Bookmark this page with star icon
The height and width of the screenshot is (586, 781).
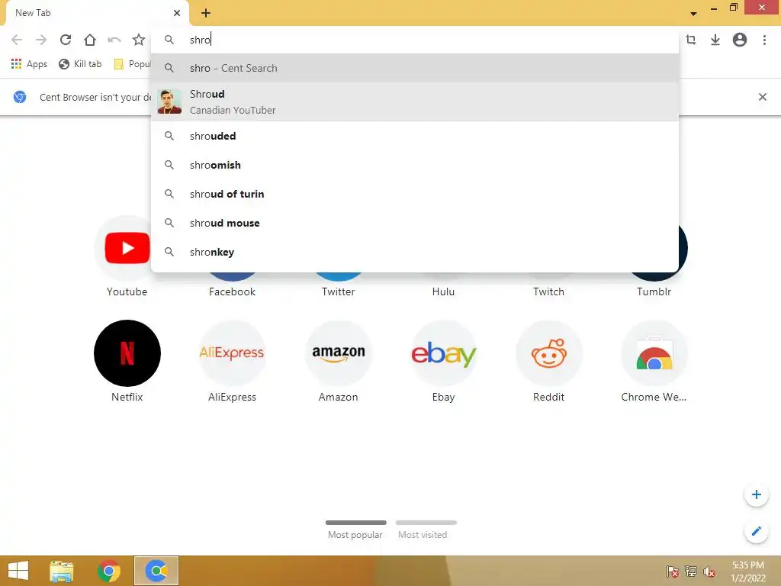point(139,40)
